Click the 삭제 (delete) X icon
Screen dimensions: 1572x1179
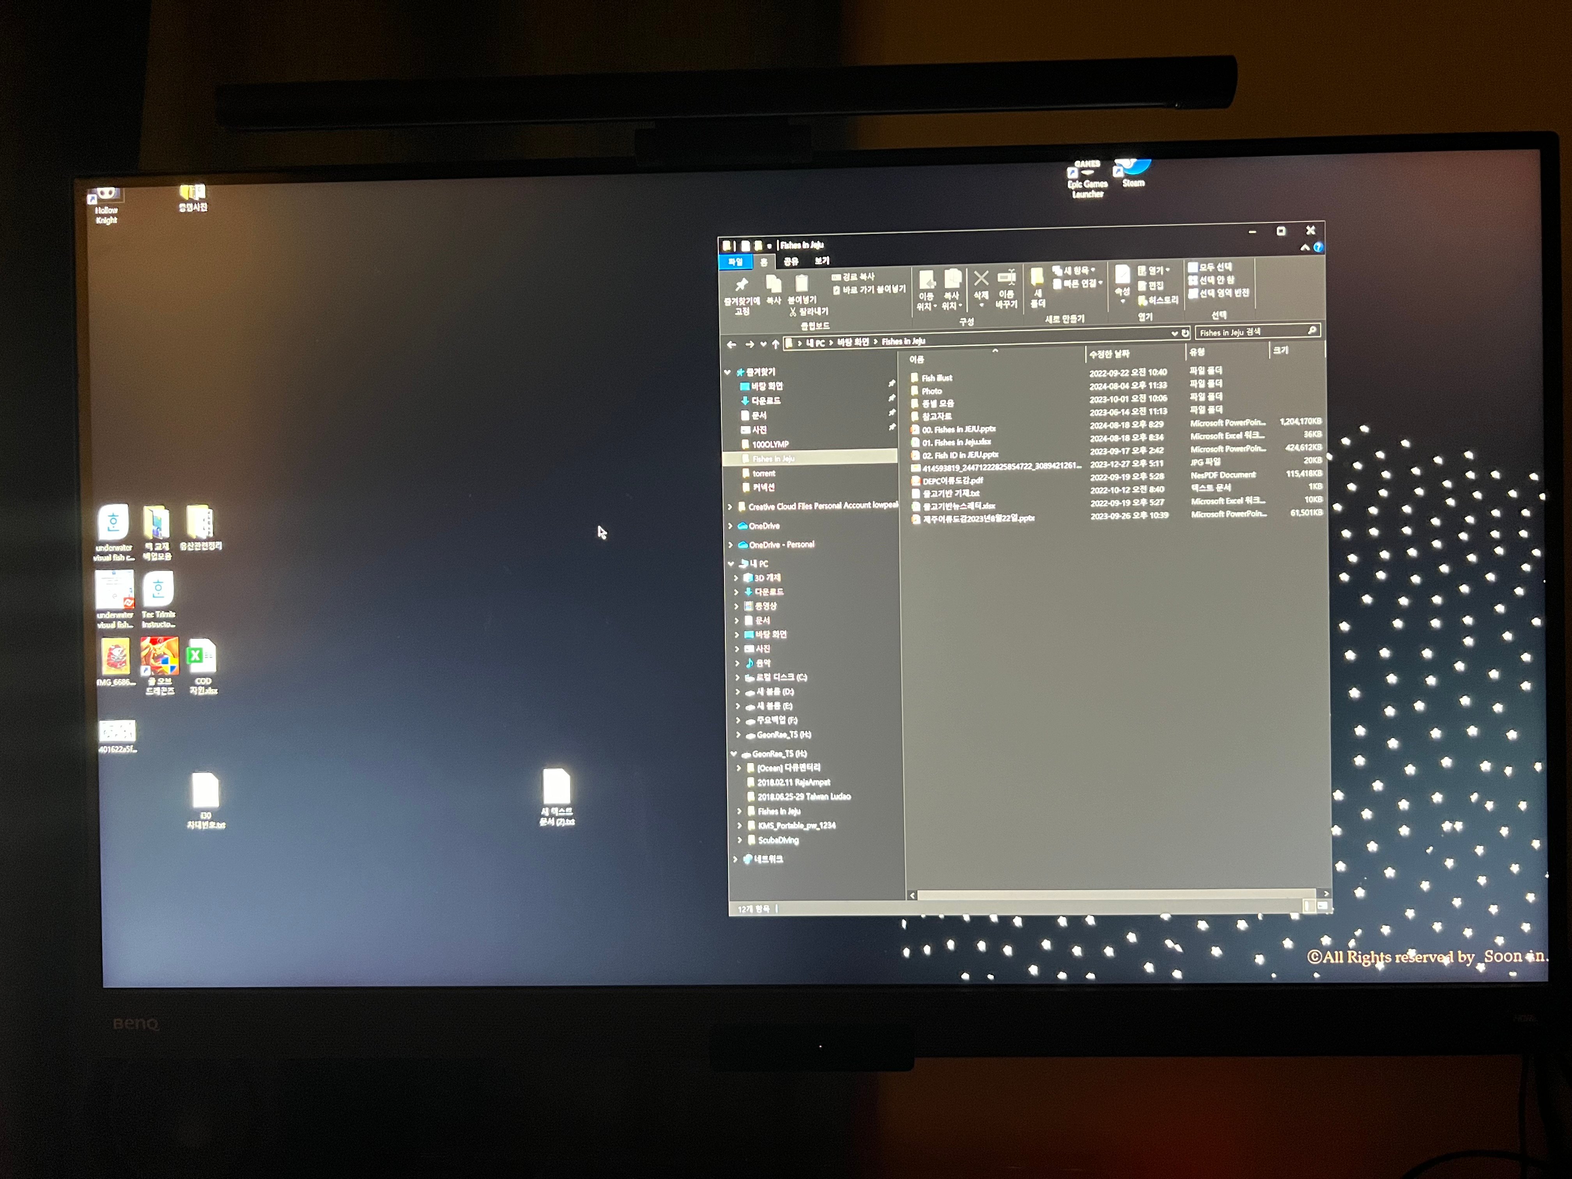(981, 278)
